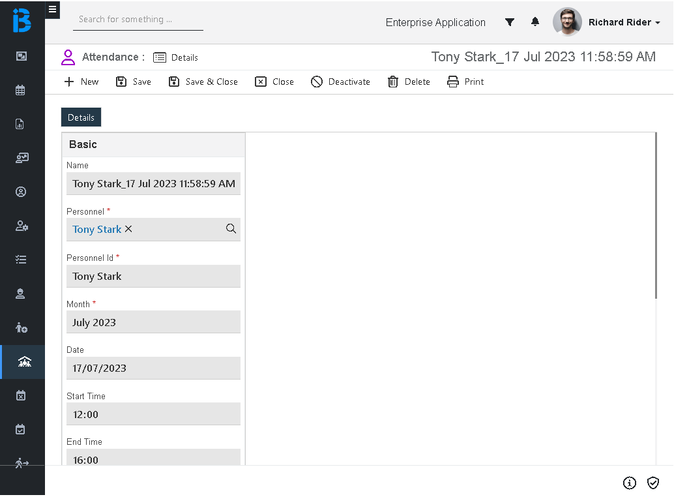This screenshot has width=674, height=497.
Task: Click the Personnel Id field
Action: (153, 276)
